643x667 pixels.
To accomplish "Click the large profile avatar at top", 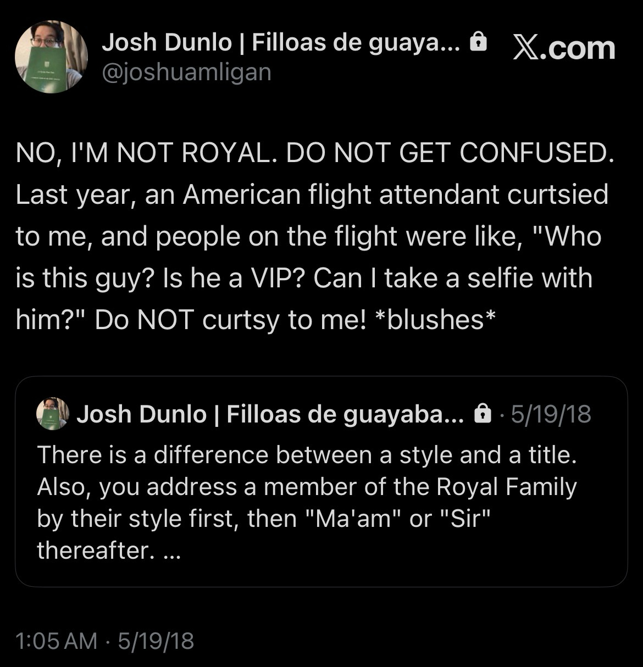I will [x=51, y=57].
